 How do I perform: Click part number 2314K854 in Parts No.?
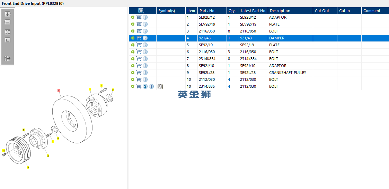click(x=207, y=59)
